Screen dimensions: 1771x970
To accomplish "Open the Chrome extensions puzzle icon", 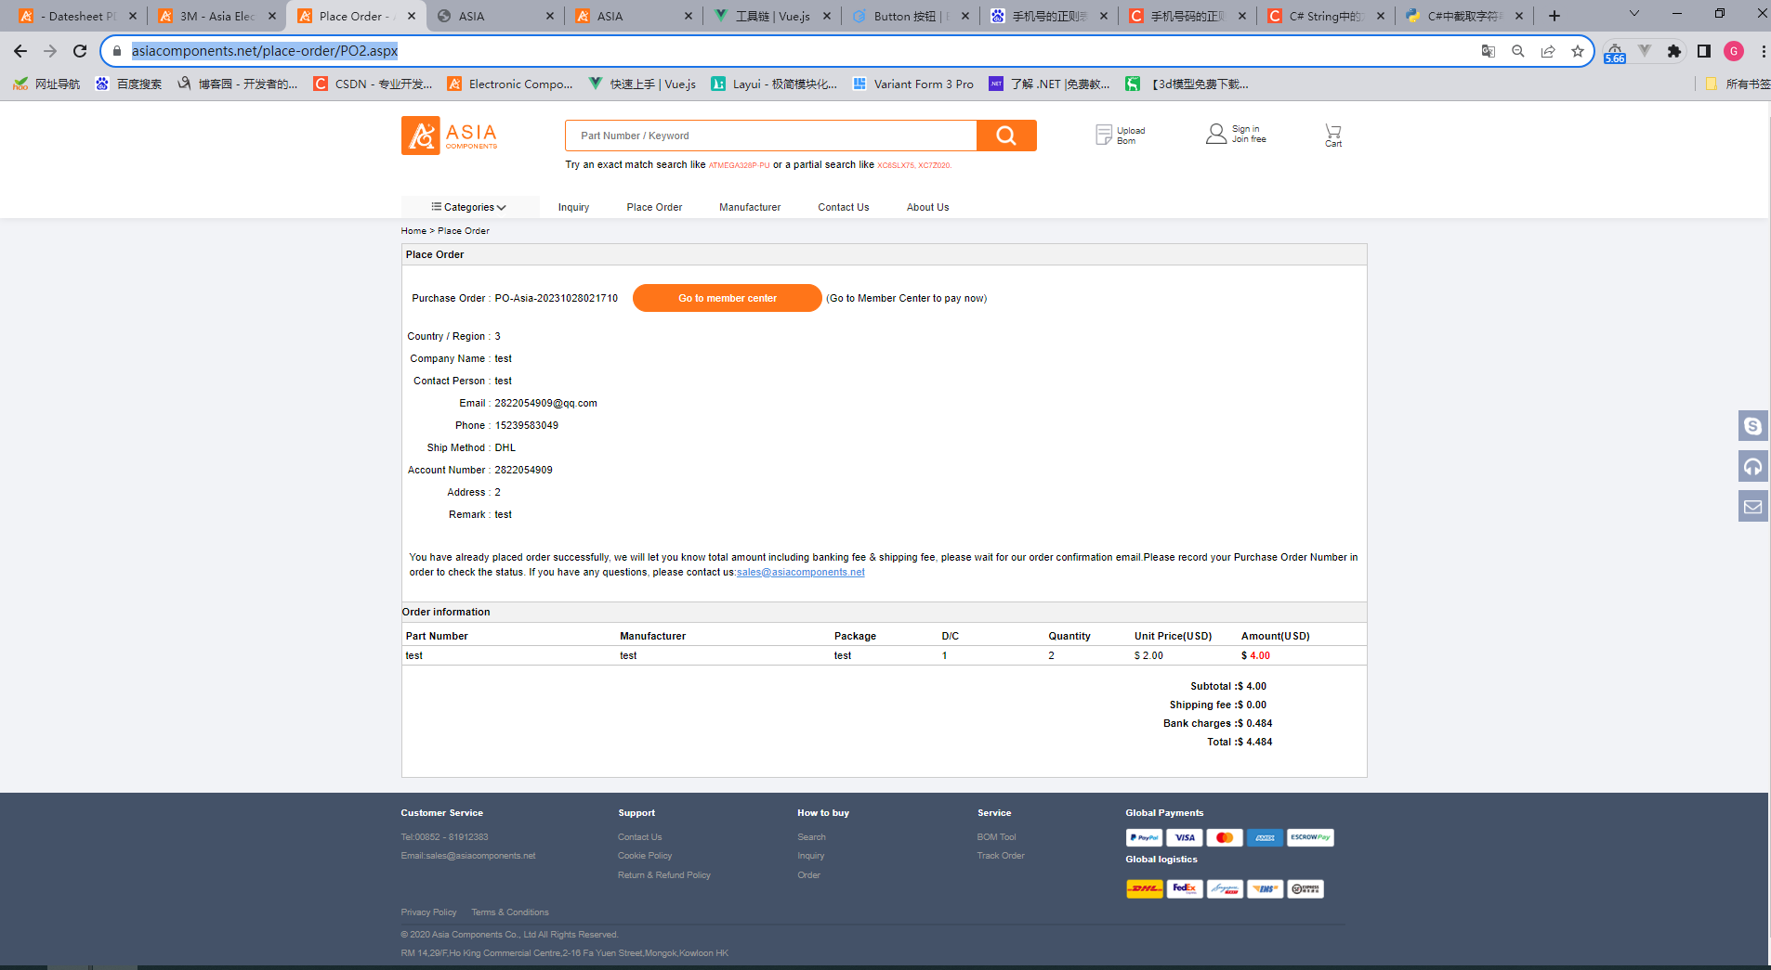I will (x=1673, y=51).
